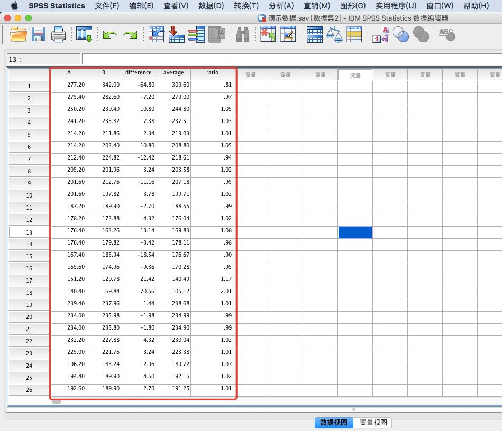
Task: Save the current dataset
Action: pyautogui.click(x=38, y=34)
